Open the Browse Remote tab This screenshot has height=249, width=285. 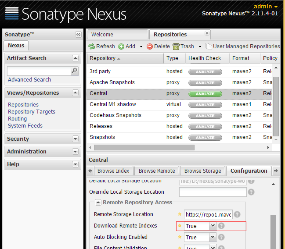[x=157, y=171]
